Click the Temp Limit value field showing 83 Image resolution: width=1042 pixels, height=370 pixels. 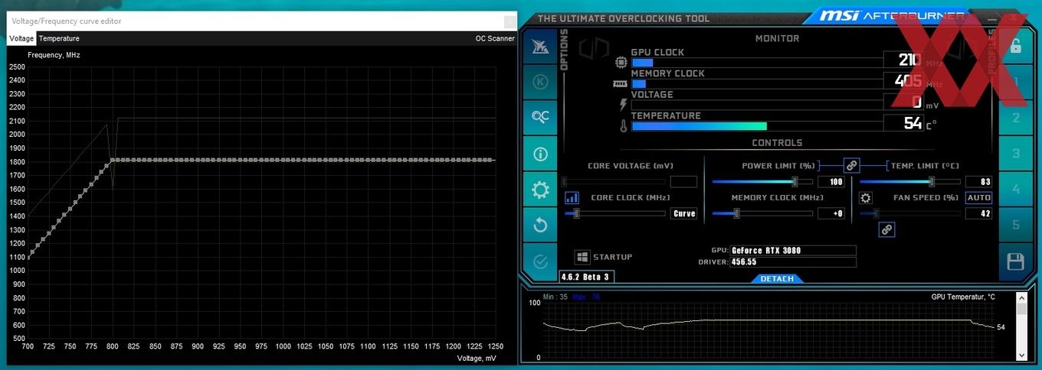pyautogui.click(x=978, y=182)
